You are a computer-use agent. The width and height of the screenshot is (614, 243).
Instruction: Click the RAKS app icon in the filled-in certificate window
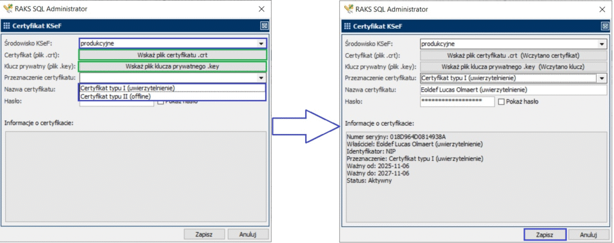click(x=350, y=10)
